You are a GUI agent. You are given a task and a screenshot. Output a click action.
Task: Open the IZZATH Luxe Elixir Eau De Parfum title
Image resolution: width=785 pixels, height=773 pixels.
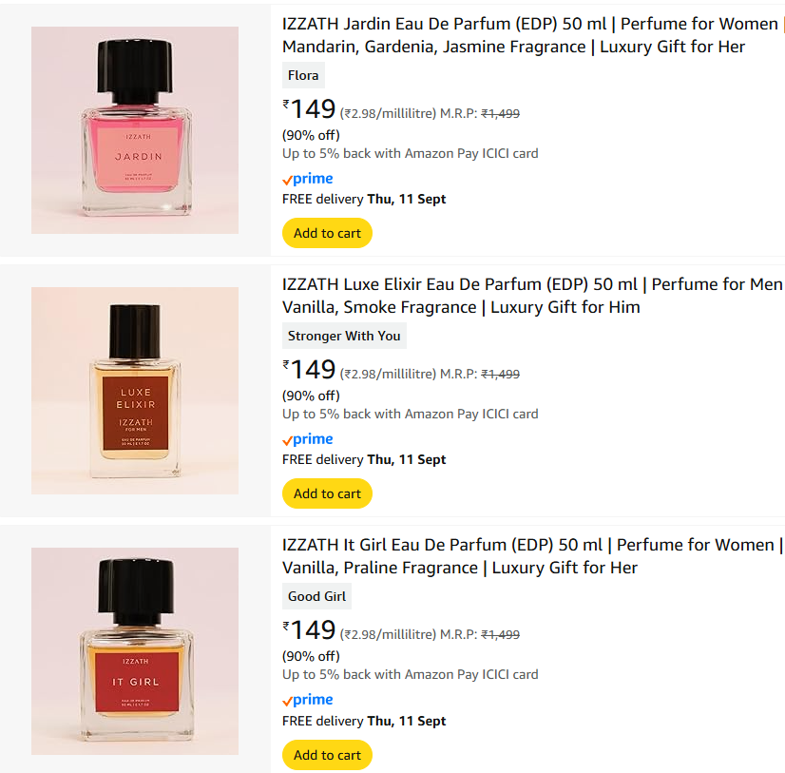532,296
